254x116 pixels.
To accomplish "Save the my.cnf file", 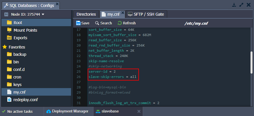I will click(83, 23).
